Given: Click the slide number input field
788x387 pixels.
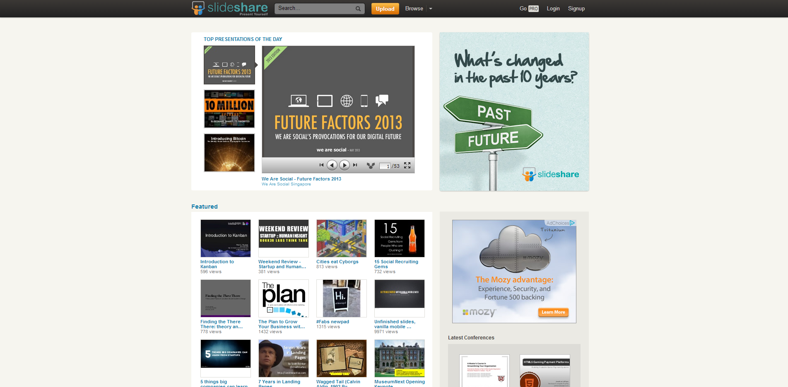Looking at the screenshot, I should click(385, 165).
